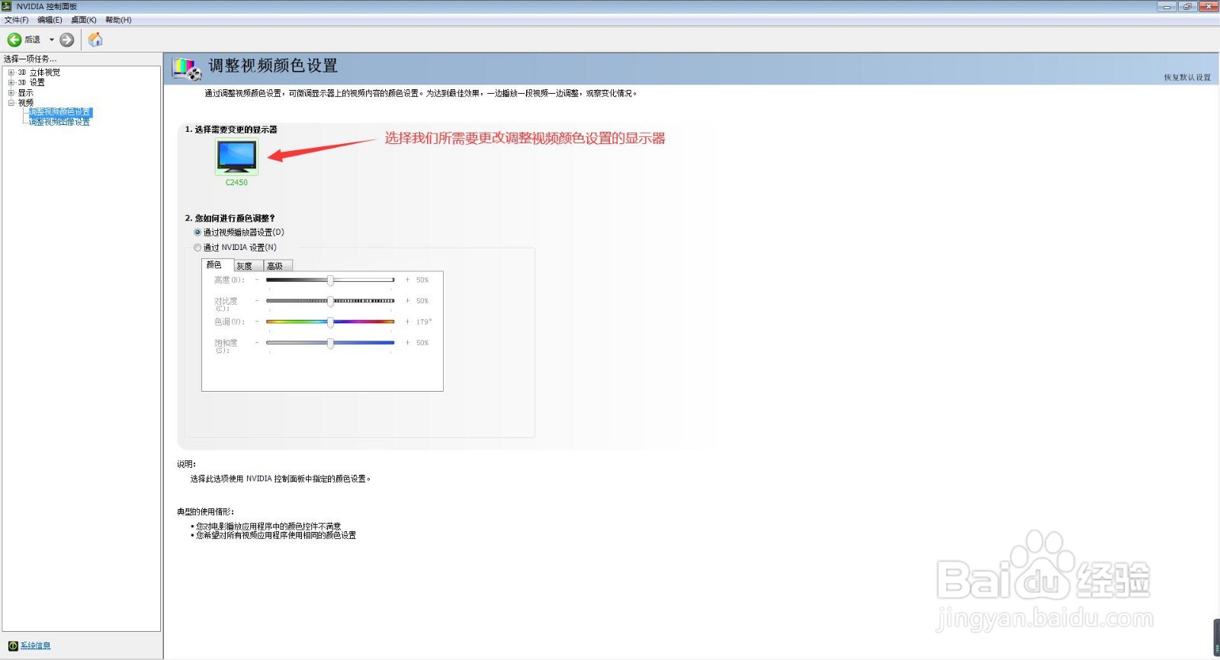The height and width of the screenshot is (660, 1220).
Task: Expand the 3D 立体视觉 tree node
Action: point(11,72)
